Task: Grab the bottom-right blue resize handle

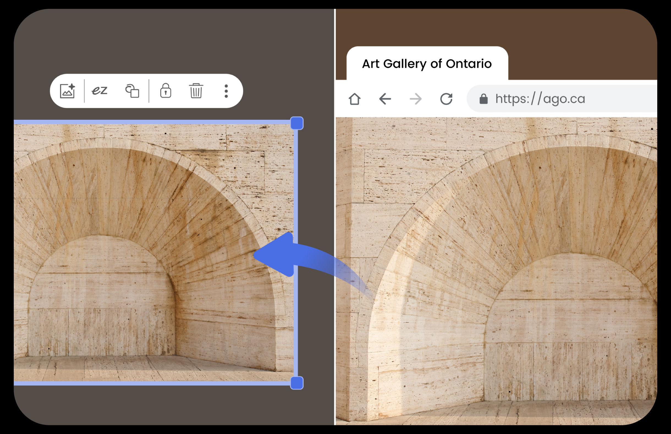Action: pos(297,383)
